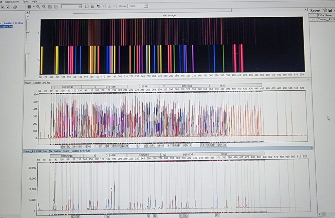The width and height of the screenshot is (335, 218).
Task: Click allele label 12 under sample chart
Action: [155, 216]
